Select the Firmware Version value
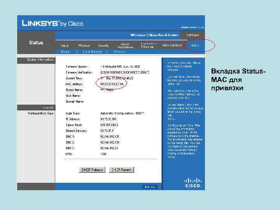The height and width of the screenshot is (210, 280). 120,66
